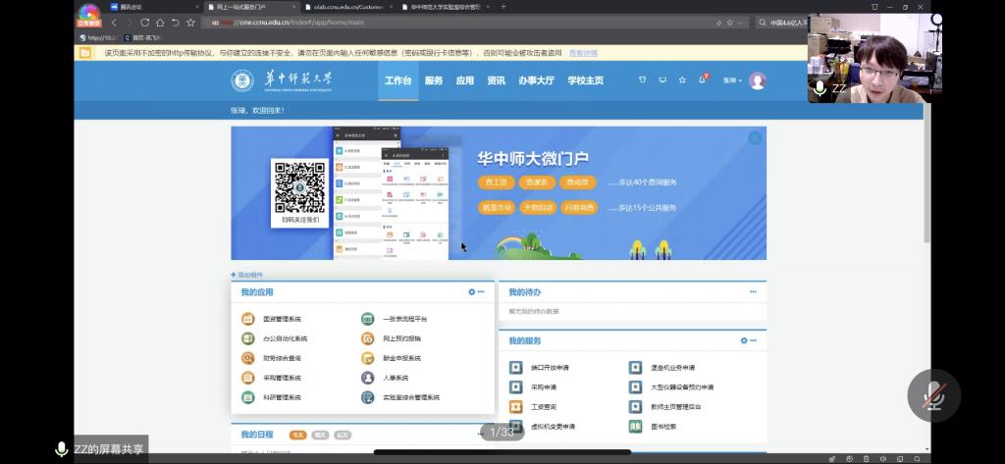Click the favorites star in portal header
The height and width of the screenshot is (464, 1005).
coord(682,80)
